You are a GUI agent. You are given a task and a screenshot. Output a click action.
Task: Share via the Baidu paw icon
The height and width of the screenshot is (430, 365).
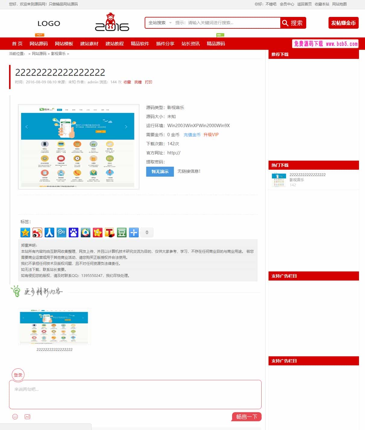[x=74, y=233]
